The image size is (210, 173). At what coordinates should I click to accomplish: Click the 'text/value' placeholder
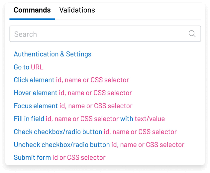pyautogui.click(x=150, y=119)
